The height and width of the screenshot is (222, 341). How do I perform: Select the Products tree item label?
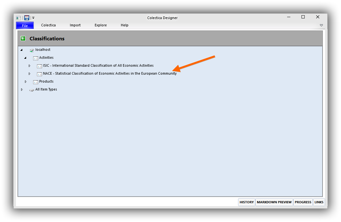[46, 82]
